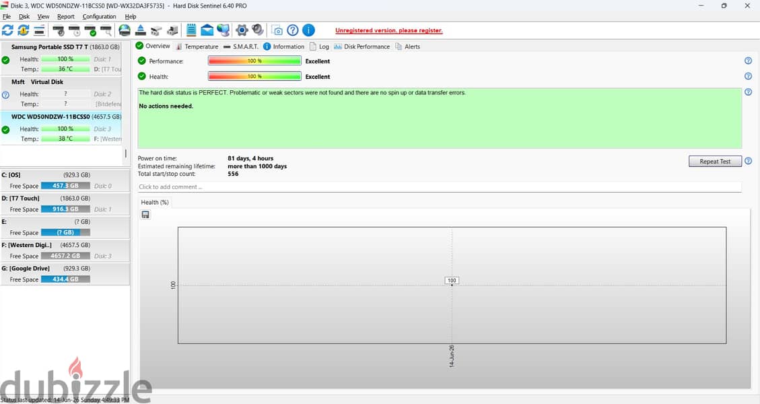
Task: Click the eject triangle toolbar icon
Action: (x=141, y=30)
